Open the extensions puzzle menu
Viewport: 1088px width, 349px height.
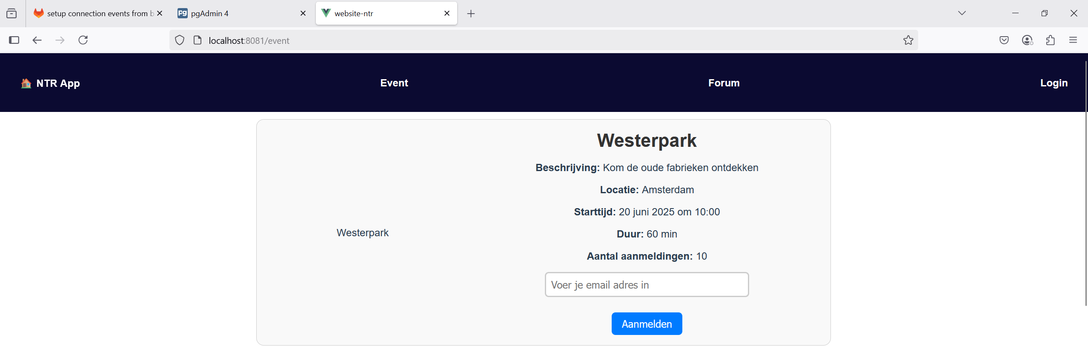pyautogui.click(x=1050, y=40)
